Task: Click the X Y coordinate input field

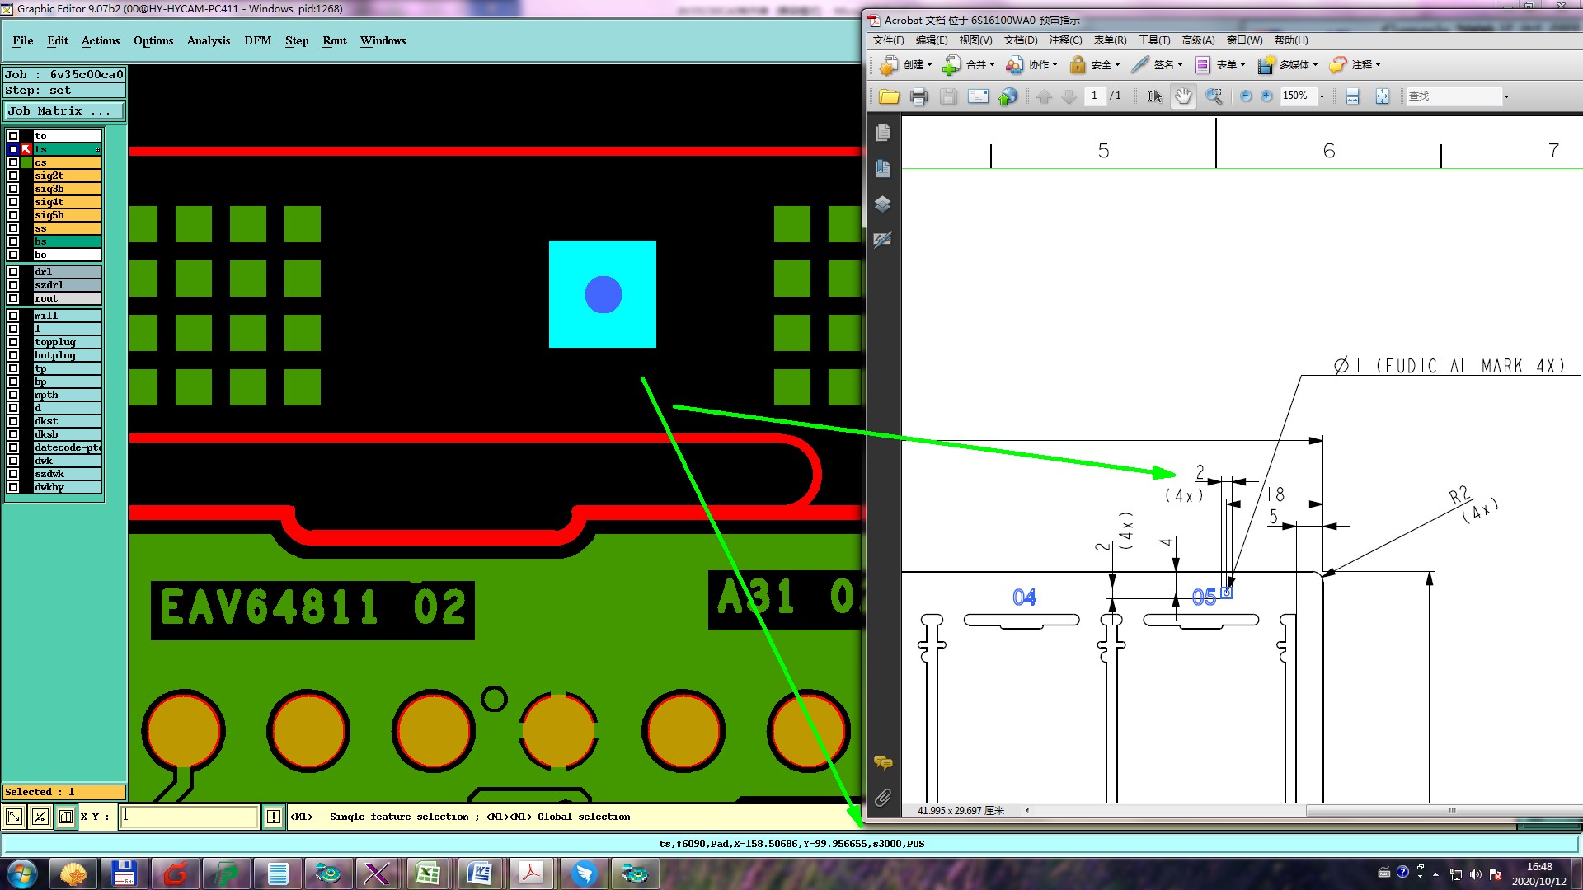Action: [190, 817]
